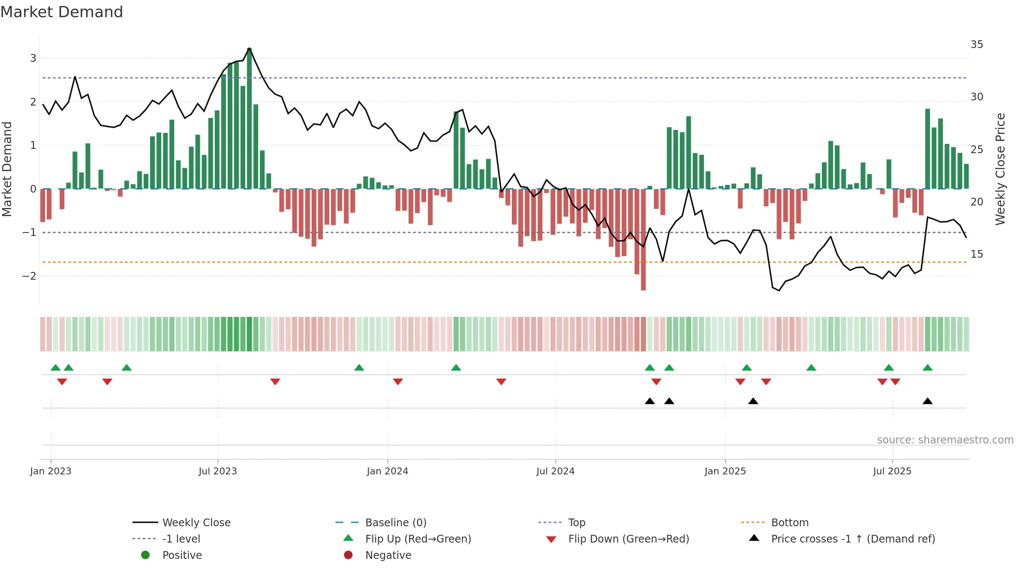Image resolution: width=1029 pixels, height=579 pixels.
Task: Click the Jul 2025 axis label
Action: pyautogui.click(x=892, y=471)
